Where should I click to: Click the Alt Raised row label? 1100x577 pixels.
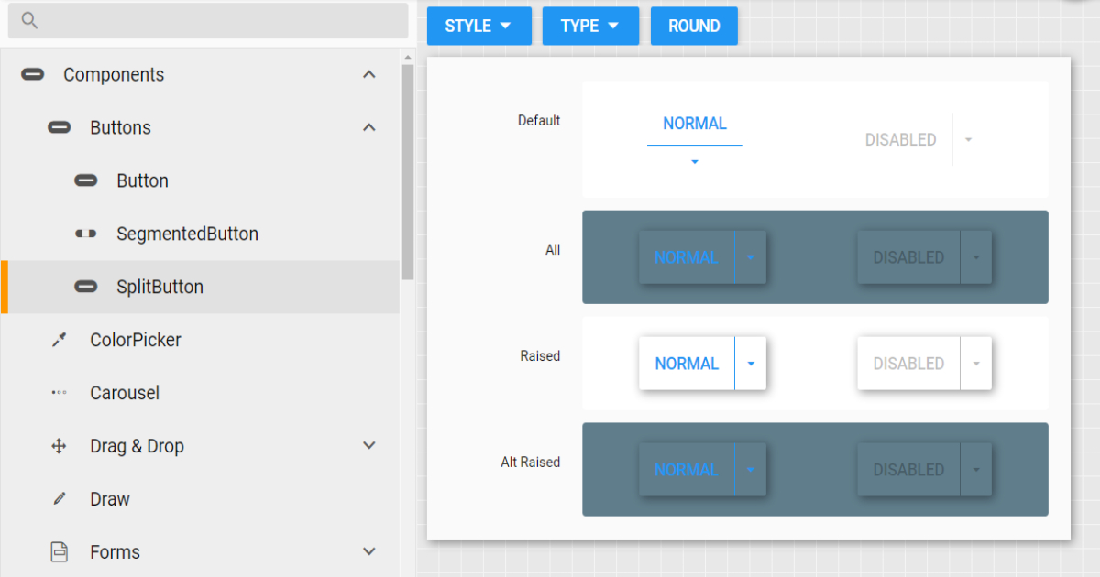tap(531, 463)
